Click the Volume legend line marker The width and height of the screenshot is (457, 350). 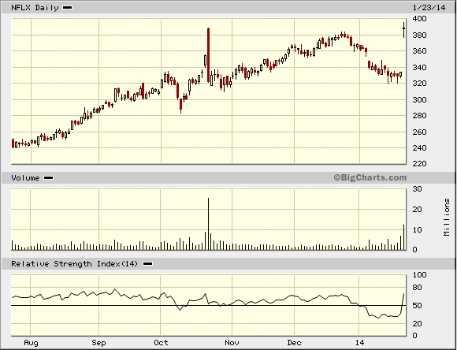(48, 178)
